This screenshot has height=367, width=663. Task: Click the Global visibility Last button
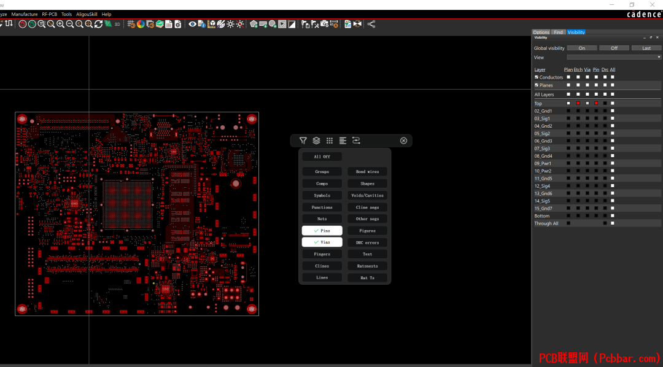click(x=646, y=48)
